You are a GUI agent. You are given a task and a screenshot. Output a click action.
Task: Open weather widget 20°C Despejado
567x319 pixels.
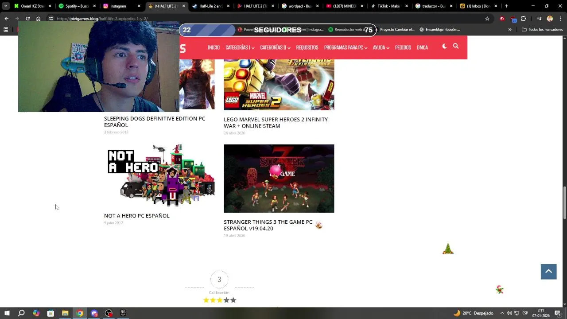[x=473, y=313]
